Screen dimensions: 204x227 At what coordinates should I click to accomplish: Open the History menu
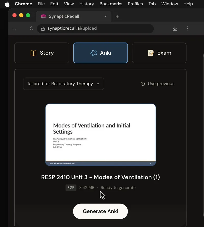tap(87, 4)
